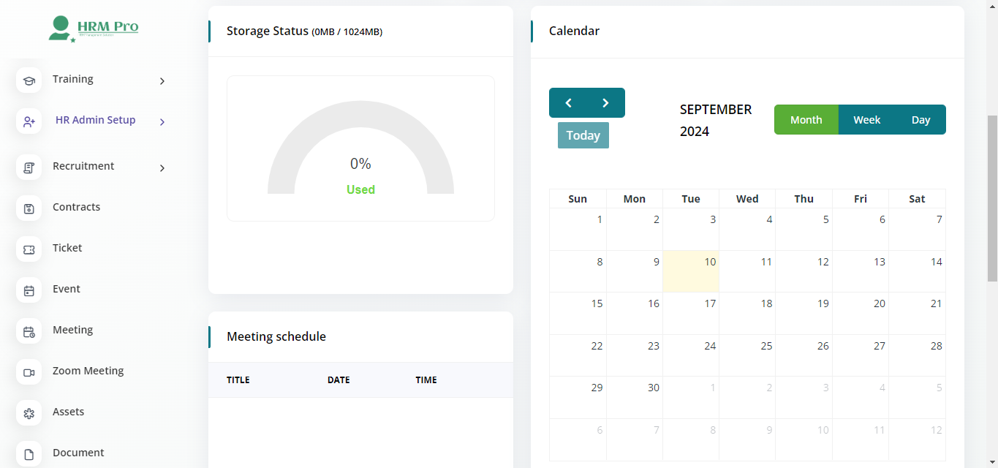
Task: Click the Training graduation cap icon
Action: click(x=29, y=80)
